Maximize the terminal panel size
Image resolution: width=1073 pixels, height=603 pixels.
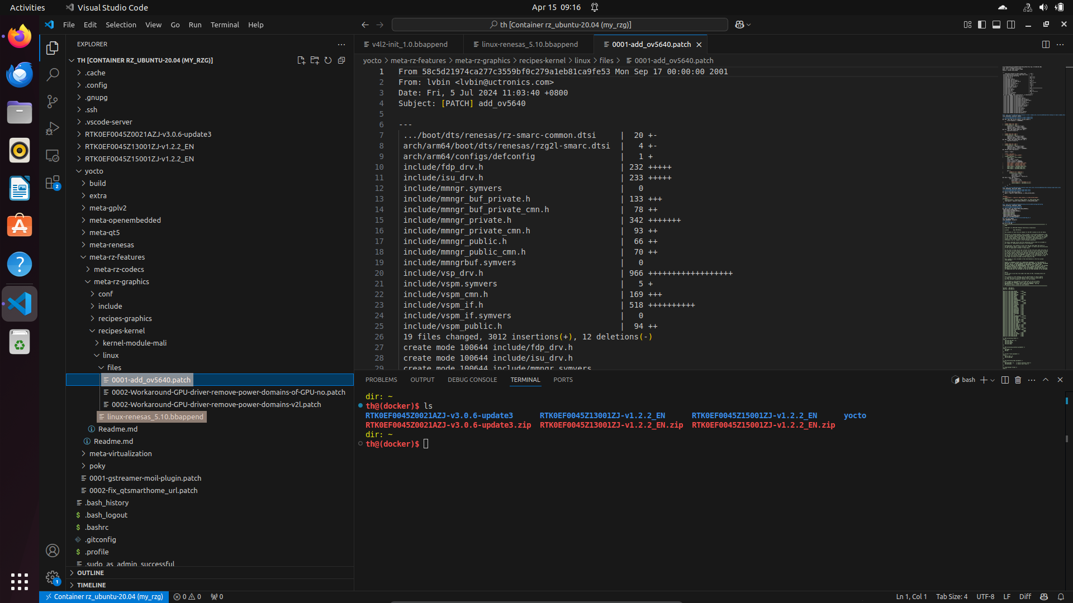1046,380
